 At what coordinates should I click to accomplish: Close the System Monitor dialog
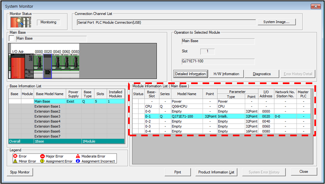[x=304, y=172]
